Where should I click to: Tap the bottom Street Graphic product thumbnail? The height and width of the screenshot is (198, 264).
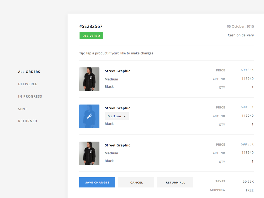click(x=89, y=153)
